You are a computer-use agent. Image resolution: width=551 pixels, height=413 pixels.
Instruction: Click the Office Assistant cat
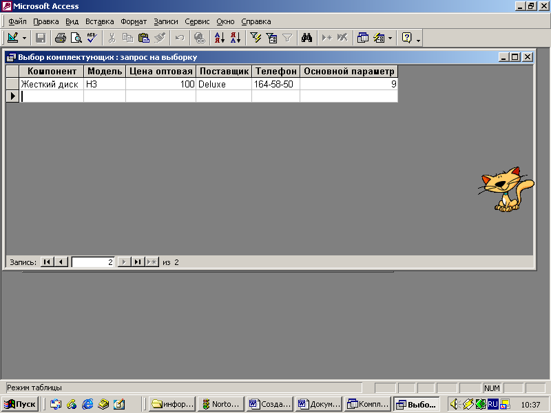coord(506,189)
